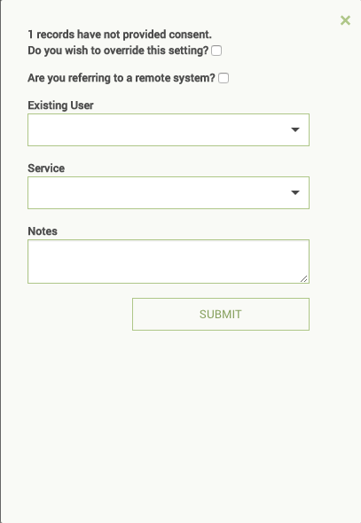Click the SUBMIT button text
Viewport: 361px width, 523px height.
(x=221, y=314)
